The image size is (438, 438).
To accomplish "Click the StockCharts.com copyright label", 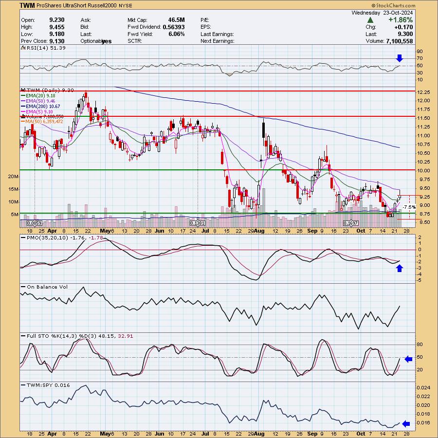I will click(393, 5).
